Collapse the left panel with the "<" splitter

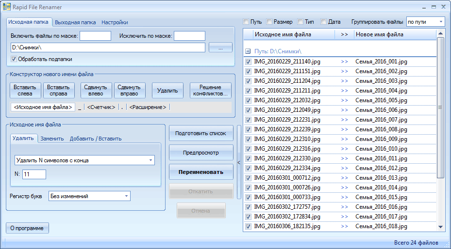tap(238, 163)
